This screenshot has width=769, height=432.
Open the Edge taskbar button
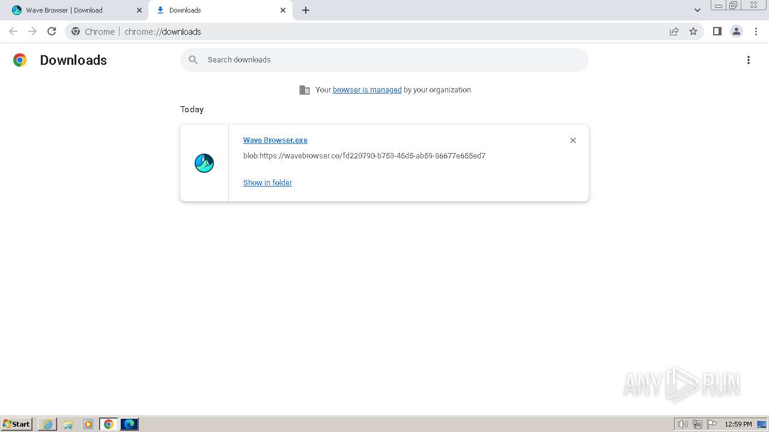coord(129,424)
